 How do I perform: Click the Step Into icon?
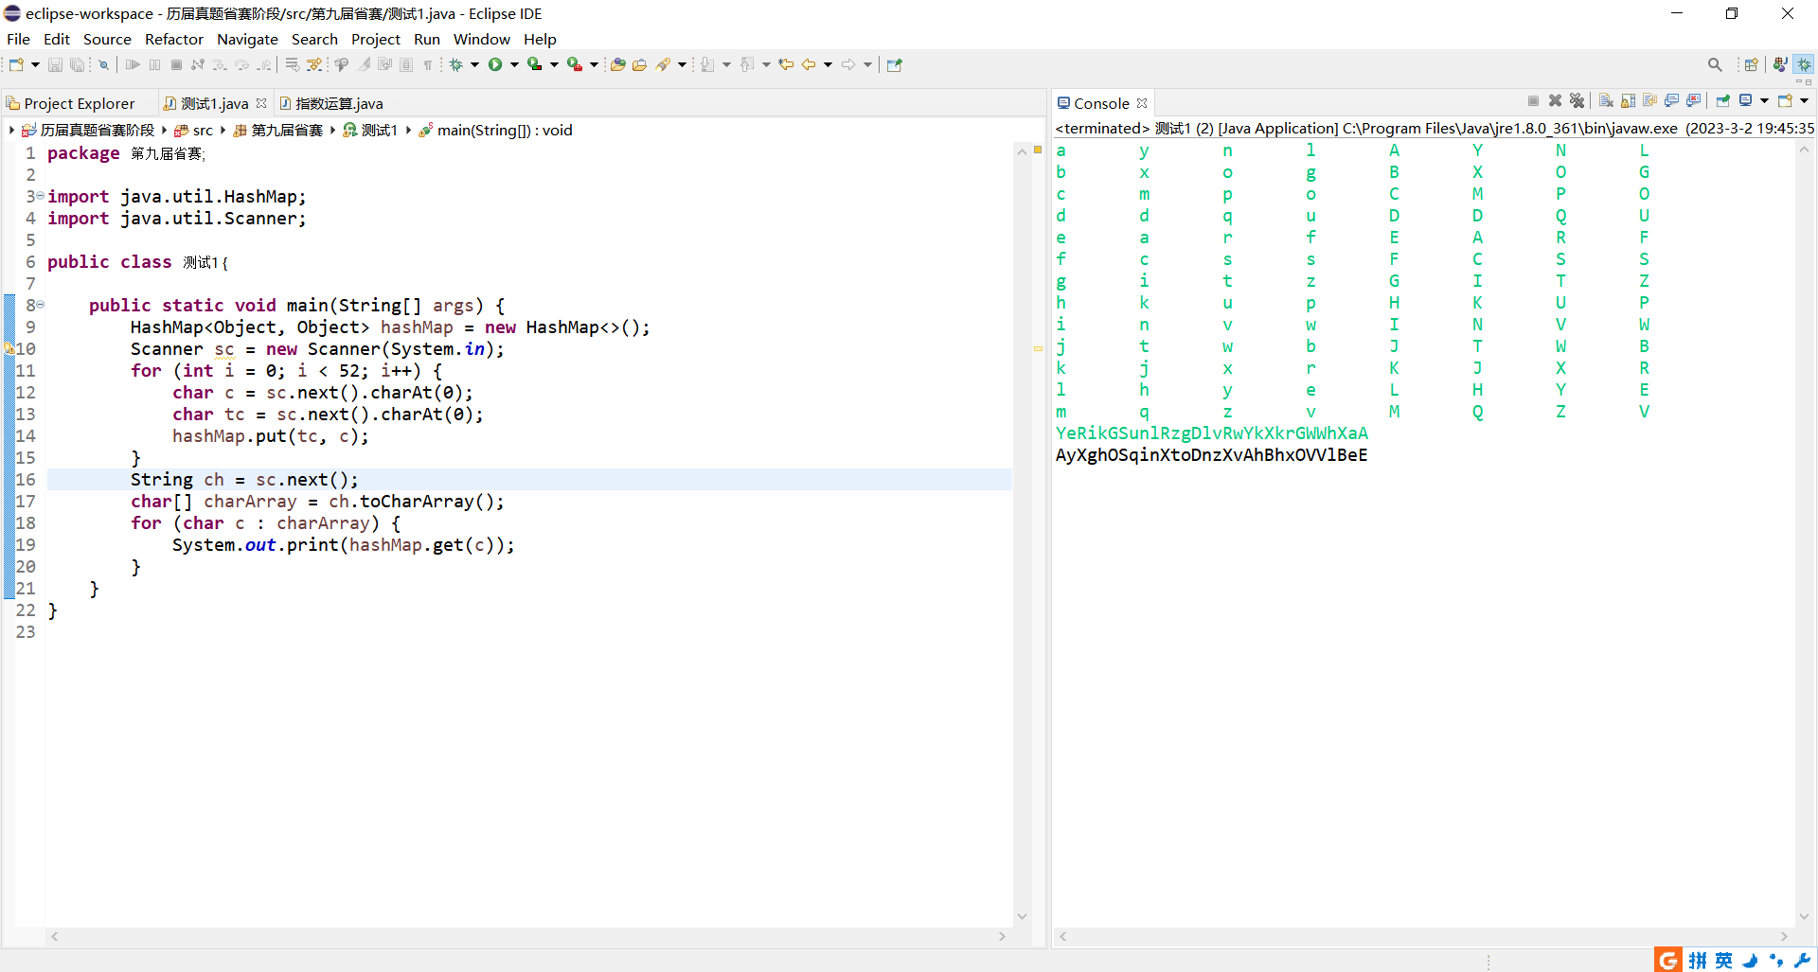click(x=219, y=64)
